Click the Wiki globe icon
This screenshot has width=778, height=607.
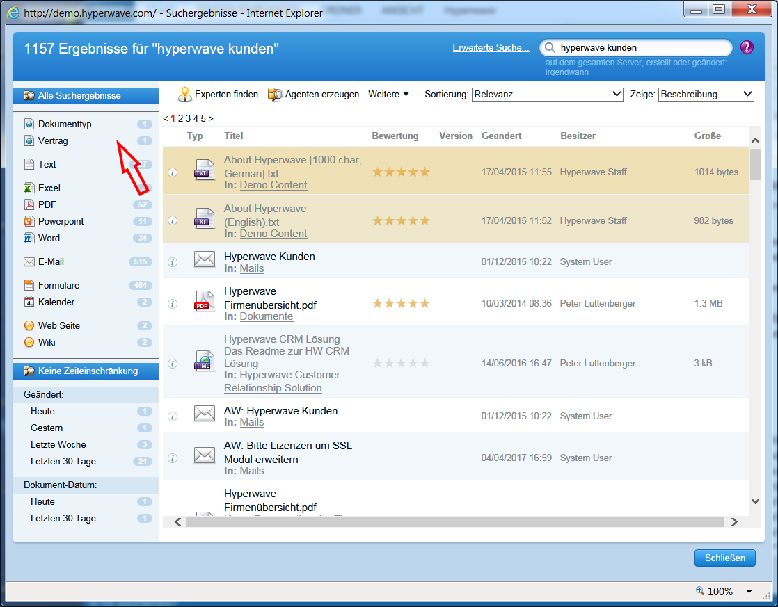coord(29,343)
